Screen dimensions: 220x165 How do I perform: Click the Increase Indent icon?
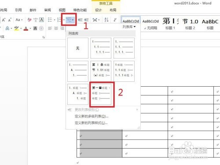click(x=86, y=20)
